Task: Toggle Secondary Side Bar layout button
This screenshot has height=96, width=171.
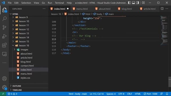Action: 137,3
